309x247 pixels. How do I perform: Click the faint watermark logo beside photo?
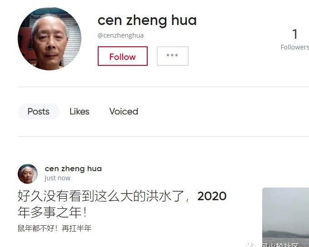coord(252,246)
